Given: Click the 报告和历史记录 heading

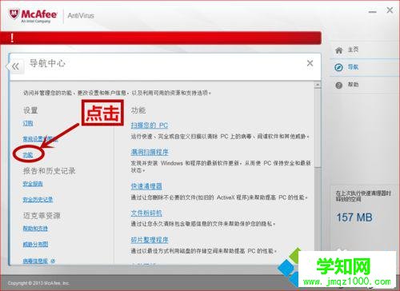Looking at the screenshot, I should 50,171.
